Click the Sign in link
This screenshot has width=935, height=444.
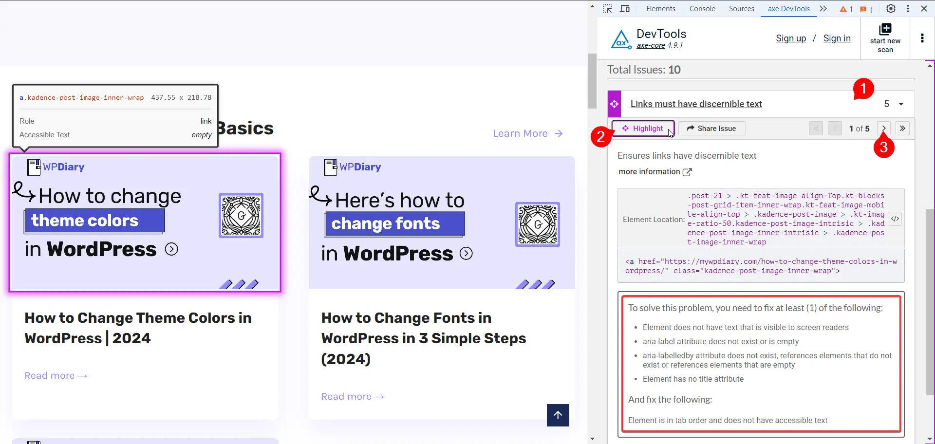[x=837, y=38]
